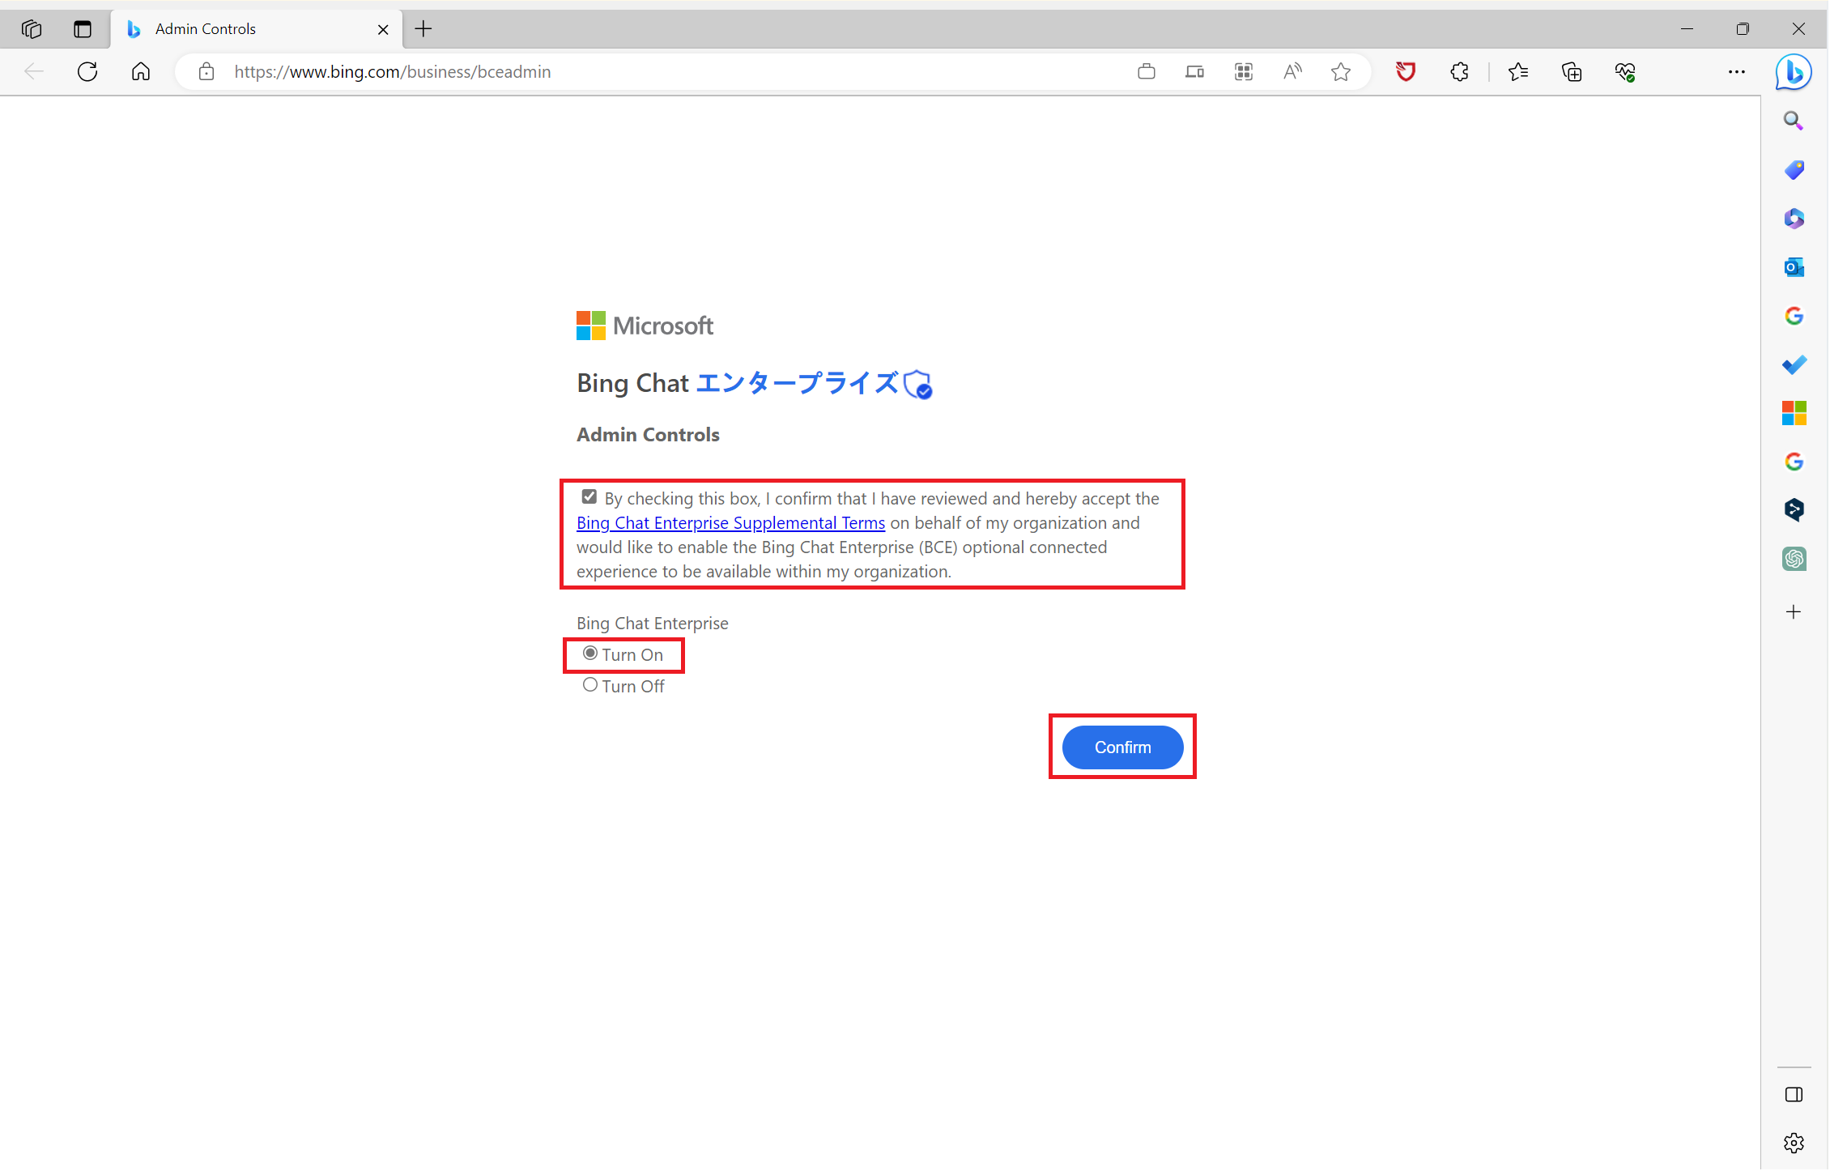Open sidebar Microsoft 365 icon
The image size is (1830, 1171).
(1794, 219)
